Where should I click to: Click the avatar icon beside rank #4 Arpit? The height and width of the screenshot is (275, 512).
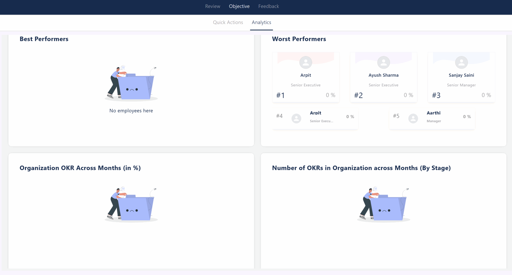[296, 118]
